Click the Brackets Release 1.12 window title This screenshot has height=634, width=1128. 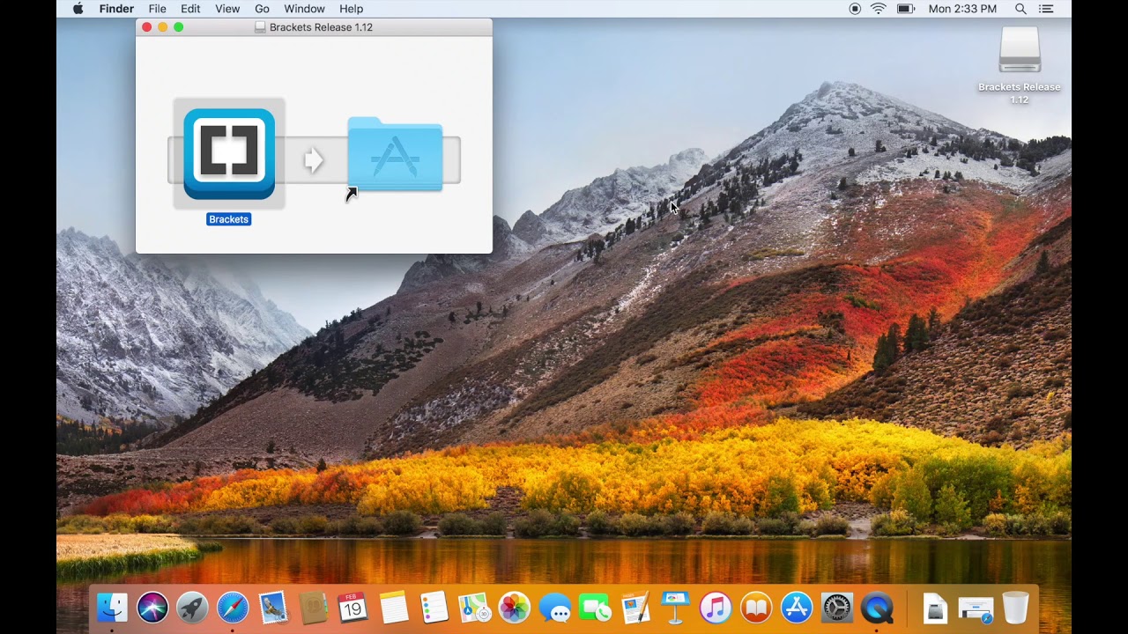(321, 27)
